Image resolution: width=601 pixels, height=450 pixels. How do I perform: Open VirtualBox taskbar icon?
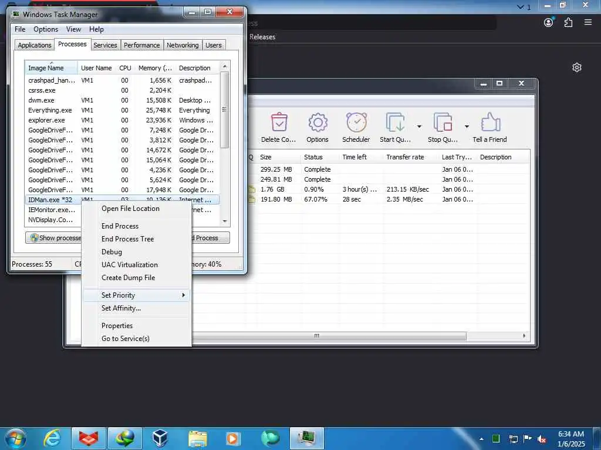tap(160, 438)
